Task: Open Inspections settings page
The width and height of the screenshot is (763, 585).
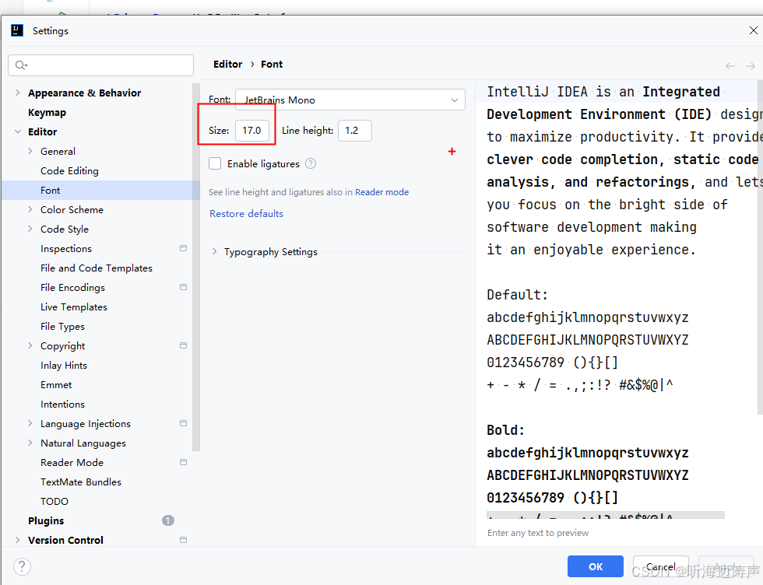Action: pos(66,248)
